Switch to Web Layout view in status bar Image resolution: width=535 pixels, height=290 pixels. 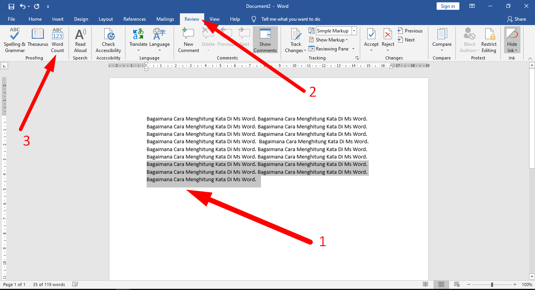(x=457, y=285)
